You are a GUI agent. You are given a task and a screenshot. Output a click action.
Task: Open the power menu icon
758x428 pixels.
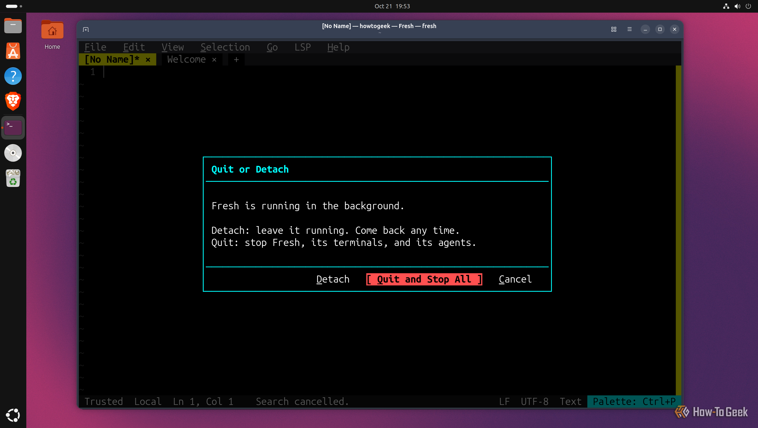(748, 6)
